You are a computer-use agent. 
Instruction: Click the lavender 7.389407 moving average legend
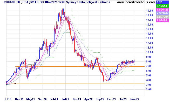point(162,13)
